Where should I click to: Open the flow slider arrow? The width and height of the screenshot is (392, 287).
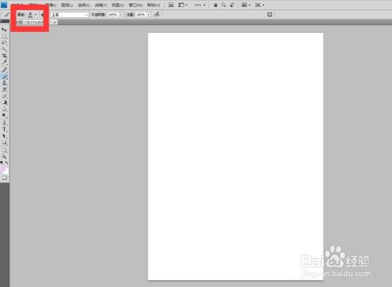click(x=149, y=15)
